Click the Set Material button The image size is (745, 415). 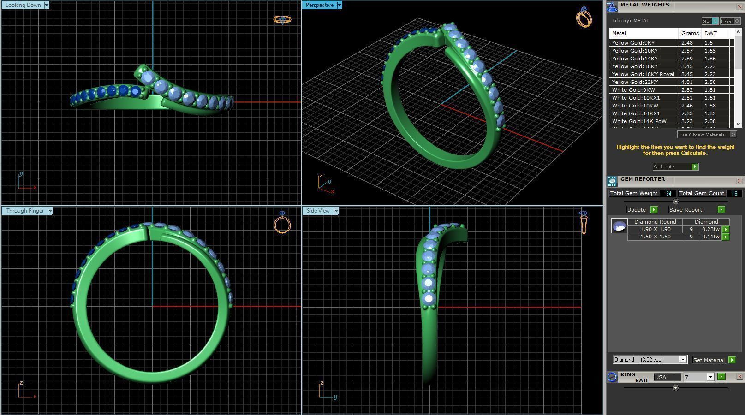709,360
